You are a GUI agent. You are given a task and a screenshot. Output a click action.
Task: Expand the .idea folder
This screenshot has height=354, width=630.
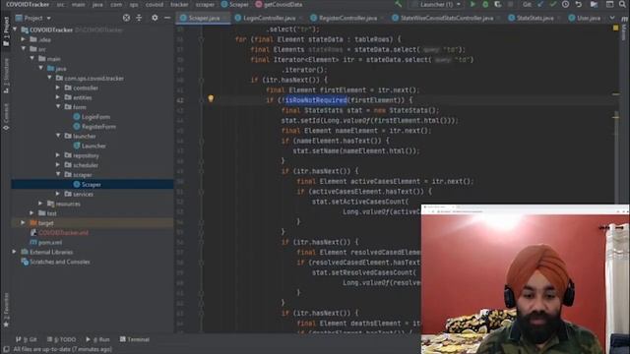click(24, 39)
